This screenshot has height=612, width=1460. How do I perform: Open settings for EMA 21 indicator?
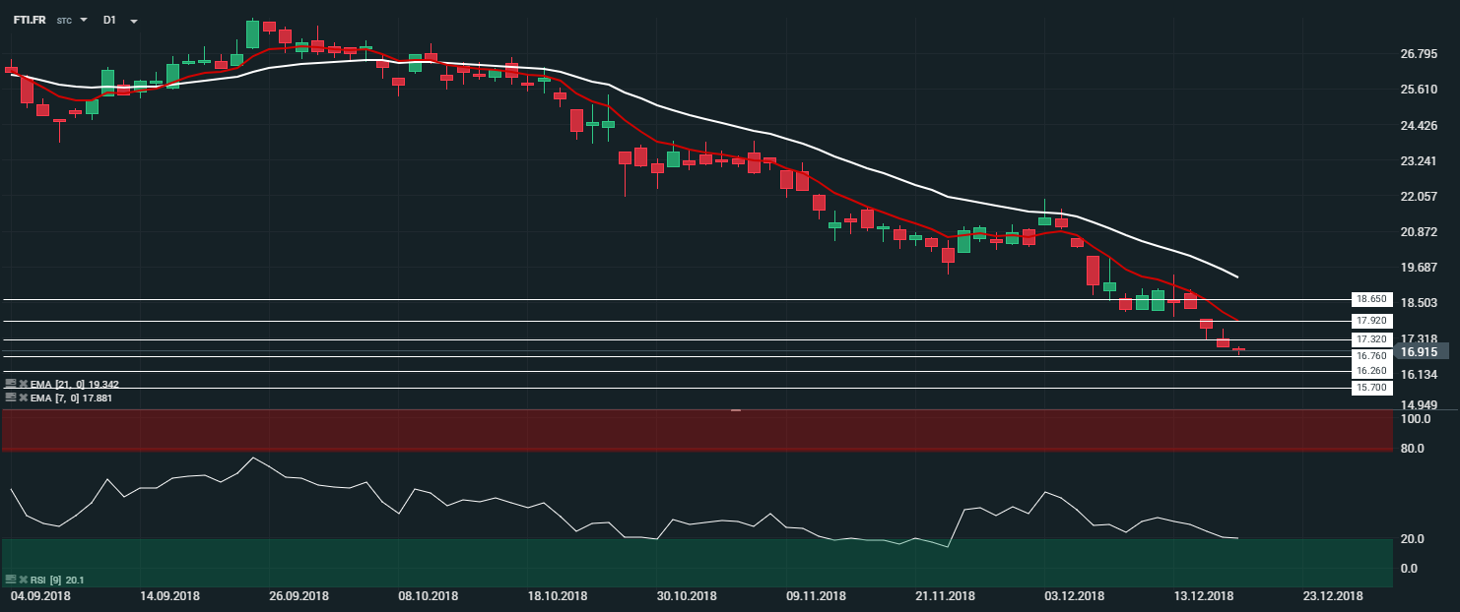pos(11,384)
